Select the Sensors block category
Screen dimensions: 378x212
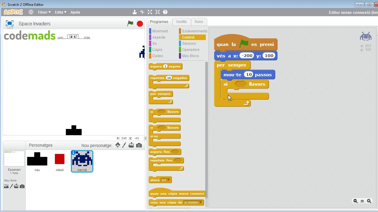[189, 44]
